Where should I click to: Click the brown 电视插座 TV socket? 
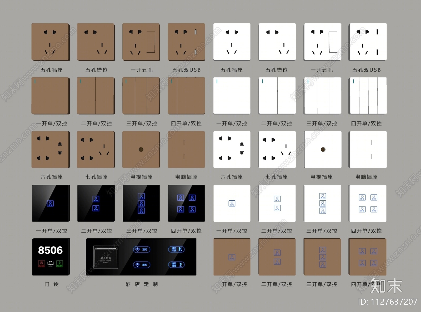[141, 149]
